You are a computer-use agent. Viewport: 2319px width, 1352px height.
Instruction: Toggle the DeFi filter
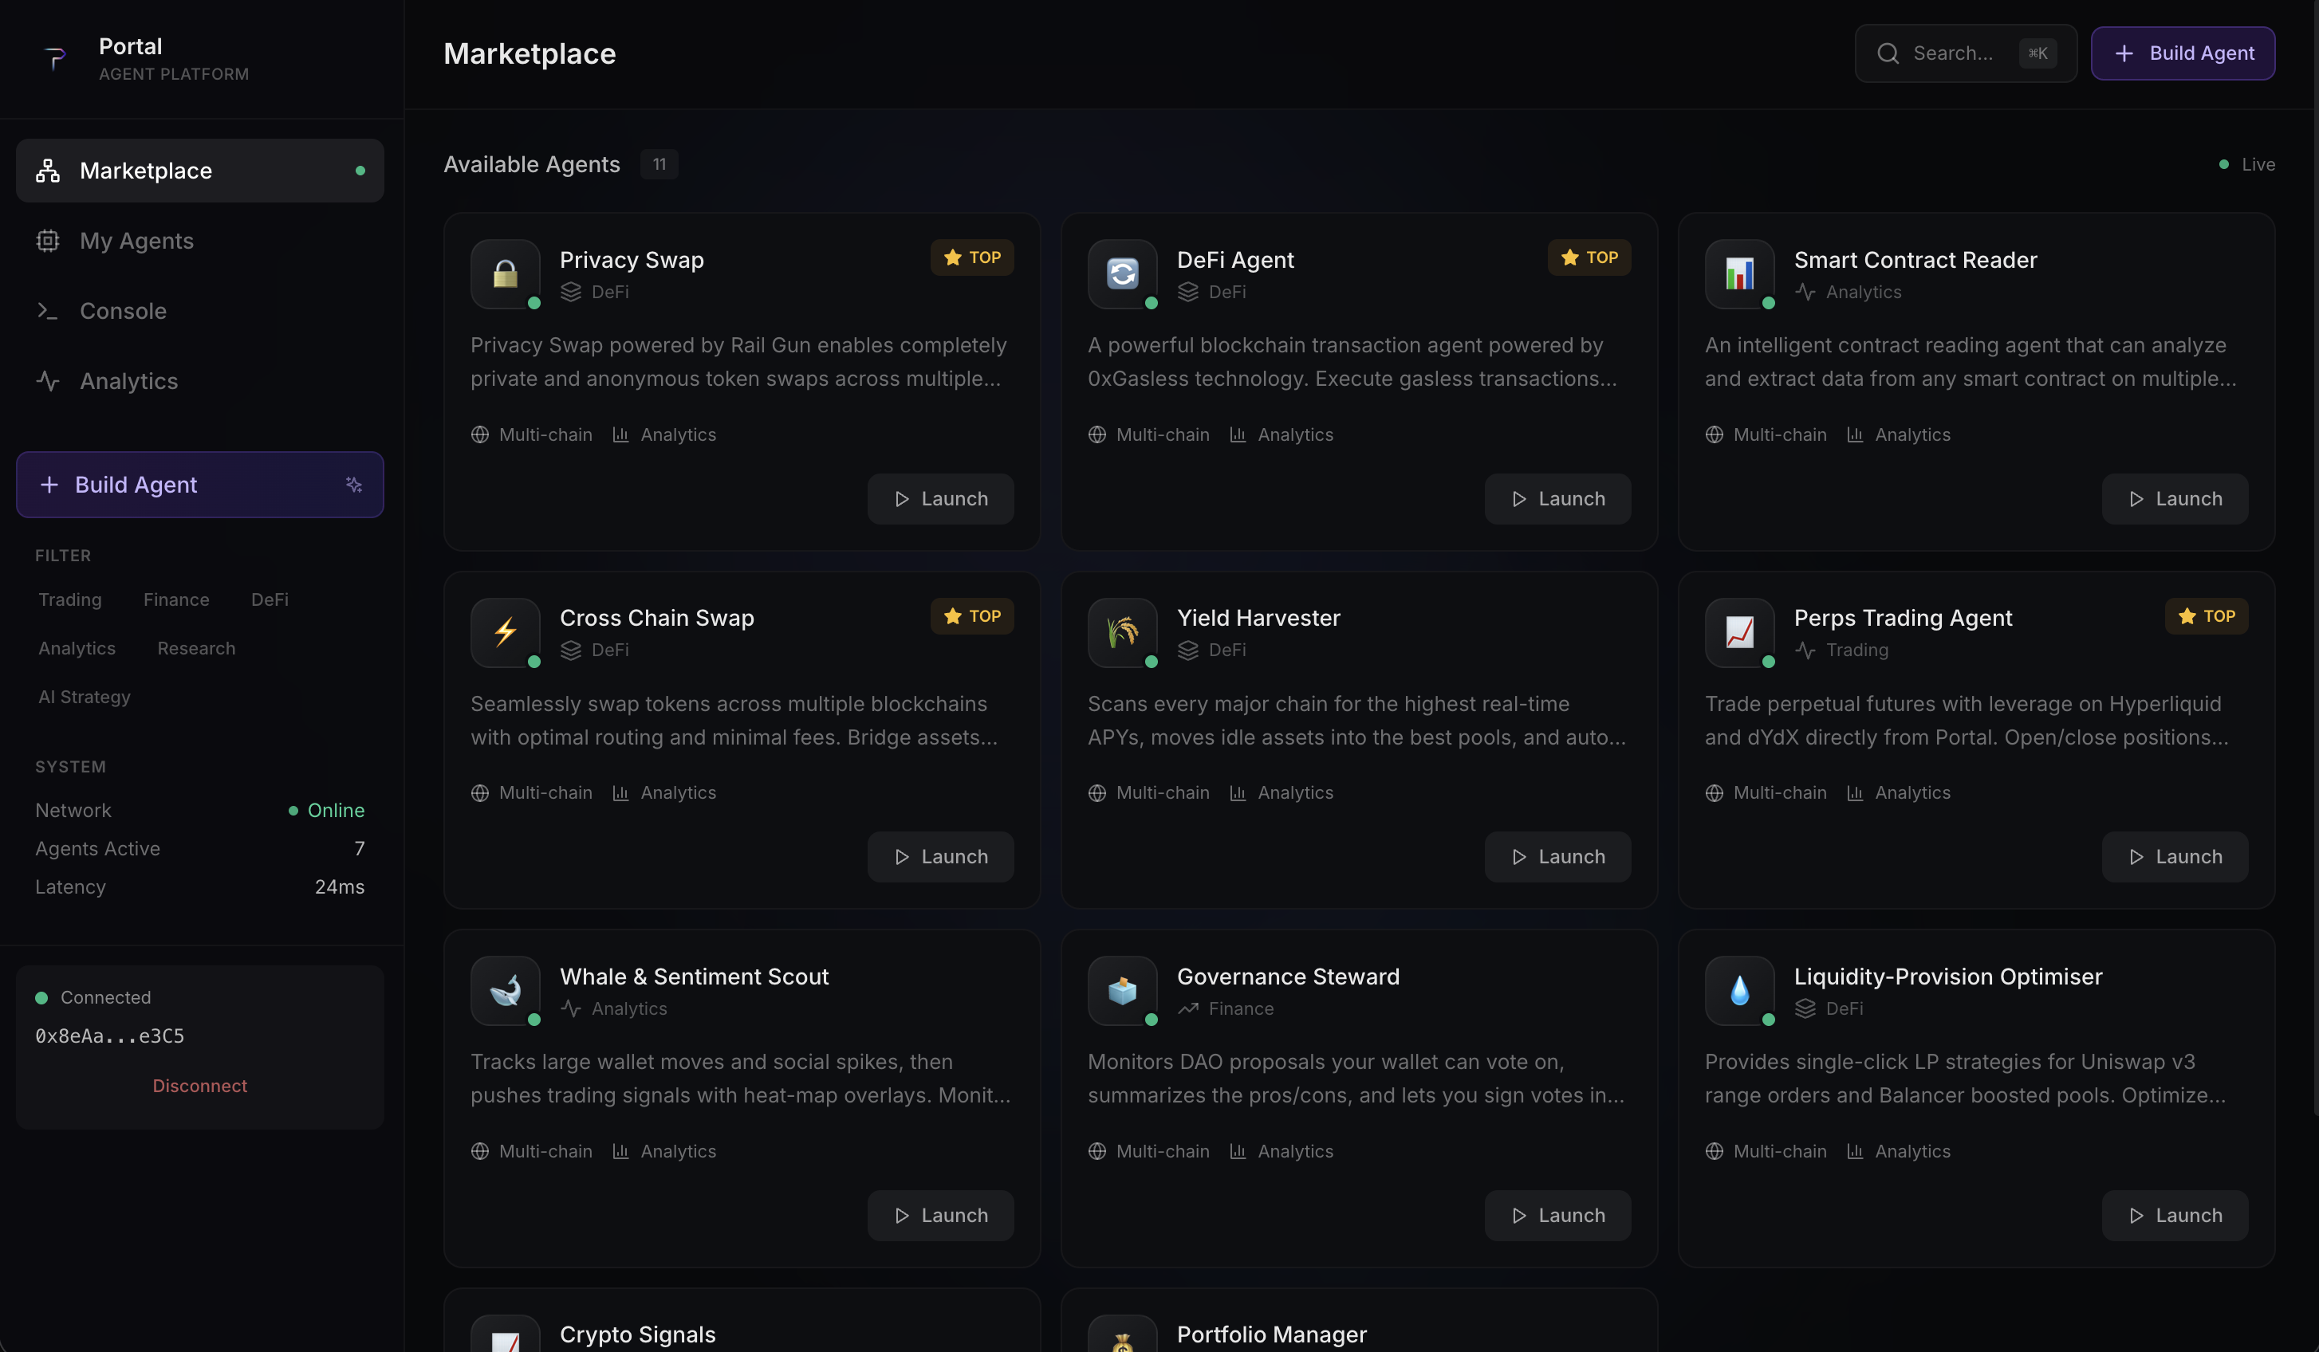click(269, 599)
